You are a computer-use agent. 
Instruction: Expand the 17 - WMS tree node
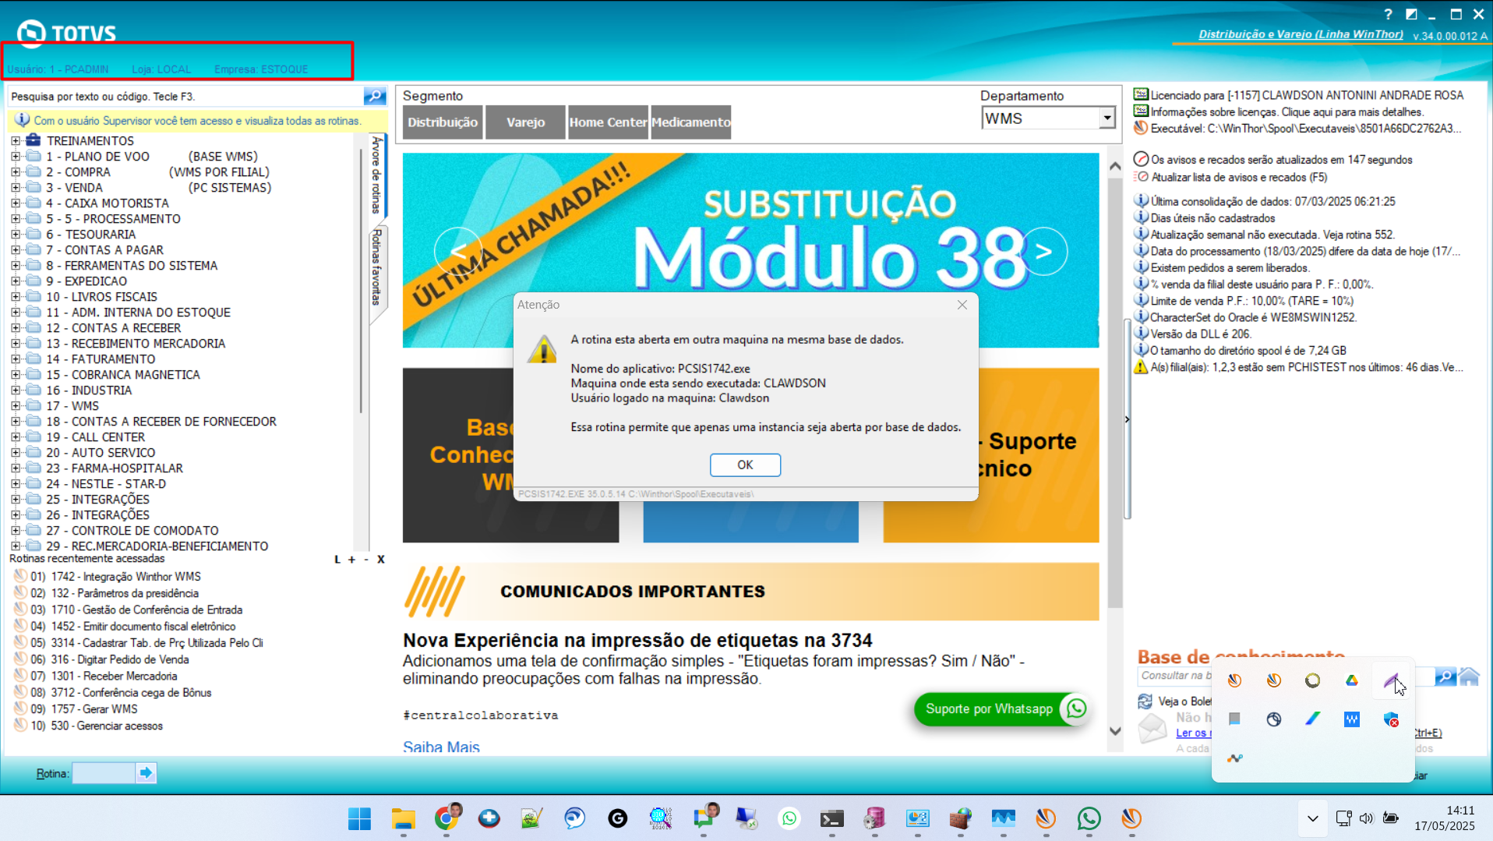pos(16,406)
